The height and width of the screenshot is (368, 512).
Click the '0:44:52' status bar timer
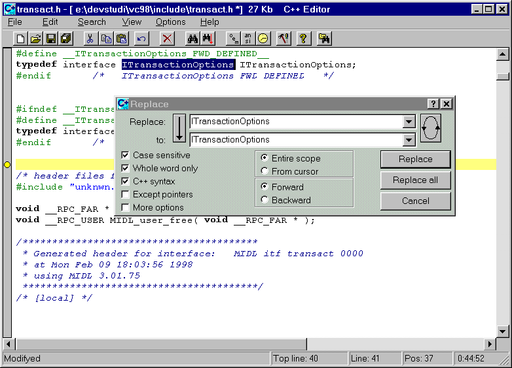(471, 359)
